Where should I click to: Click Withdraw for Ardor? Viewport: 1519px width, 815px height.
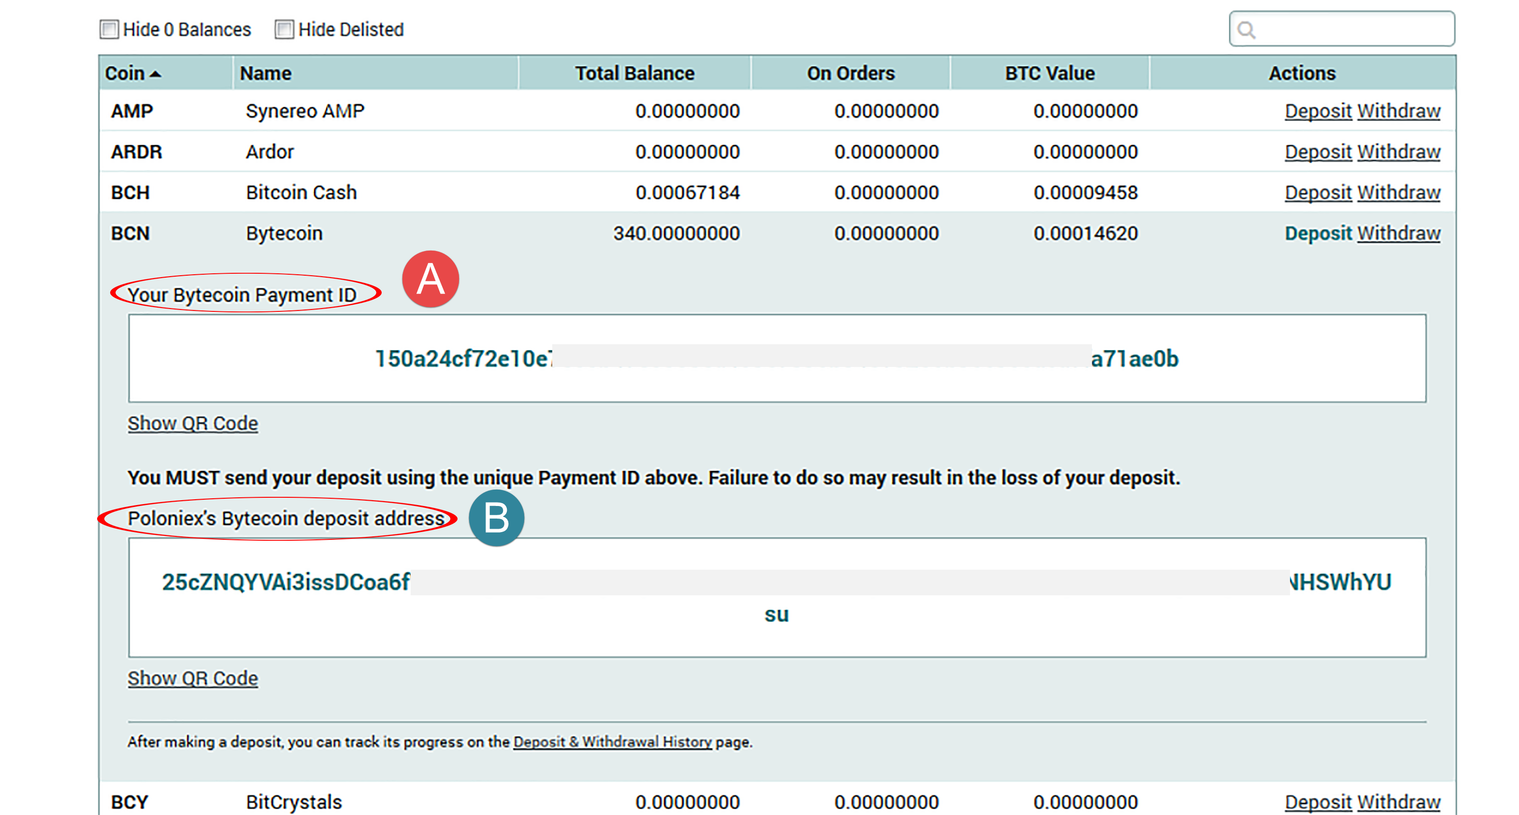1398,152
